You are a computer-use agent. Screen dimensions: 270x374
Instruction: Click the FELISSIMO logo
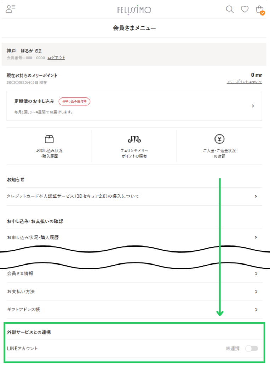134,10
